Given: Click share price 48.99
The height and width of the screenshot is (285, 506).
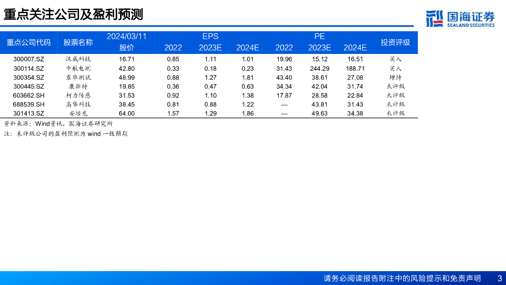Looking at the screenshot, I should pos(126,78).
